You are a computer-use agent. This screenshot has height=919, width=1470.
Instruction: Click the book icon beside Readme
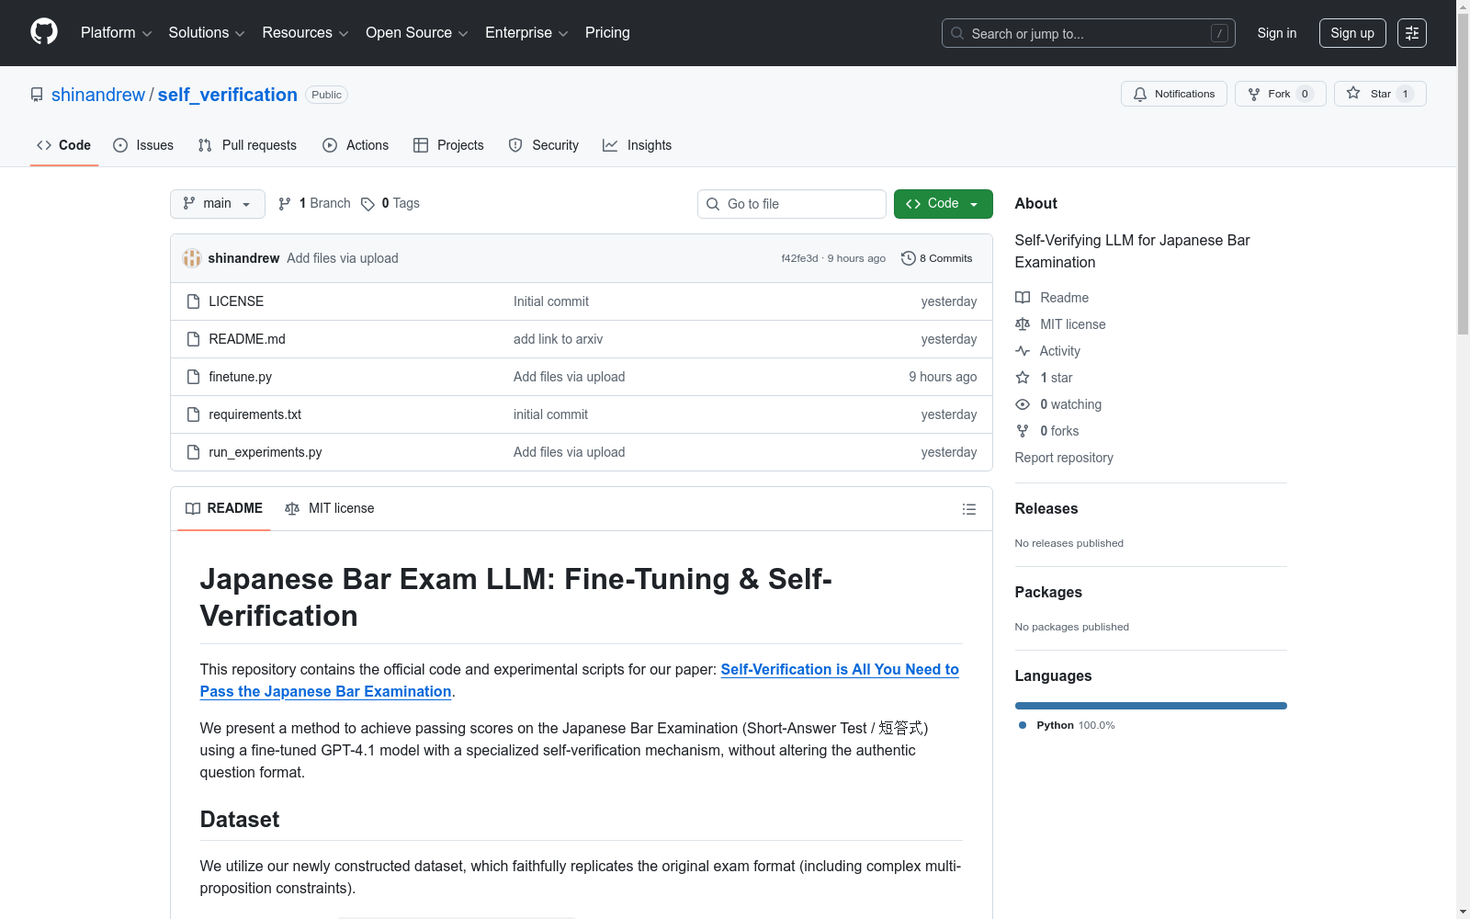(1023, 298)
